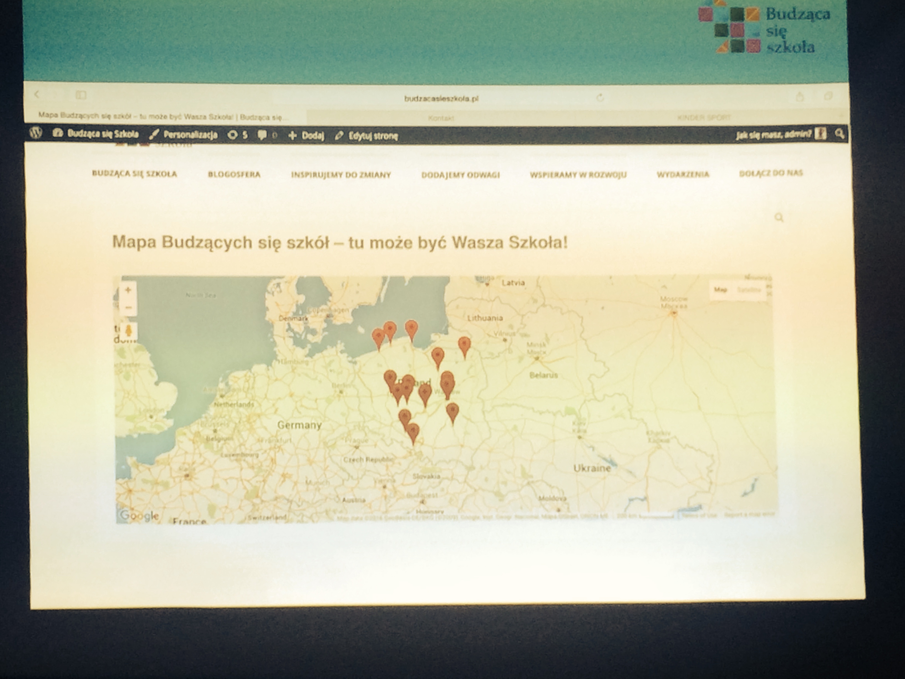Click the address bar with budzacasieszkola.pl
The height and width of the screenshot is (679, 905).
[x=441, y=98]
